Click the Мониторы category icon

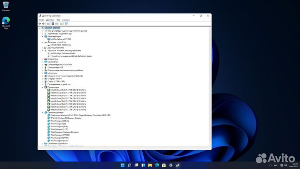(45, 73)
